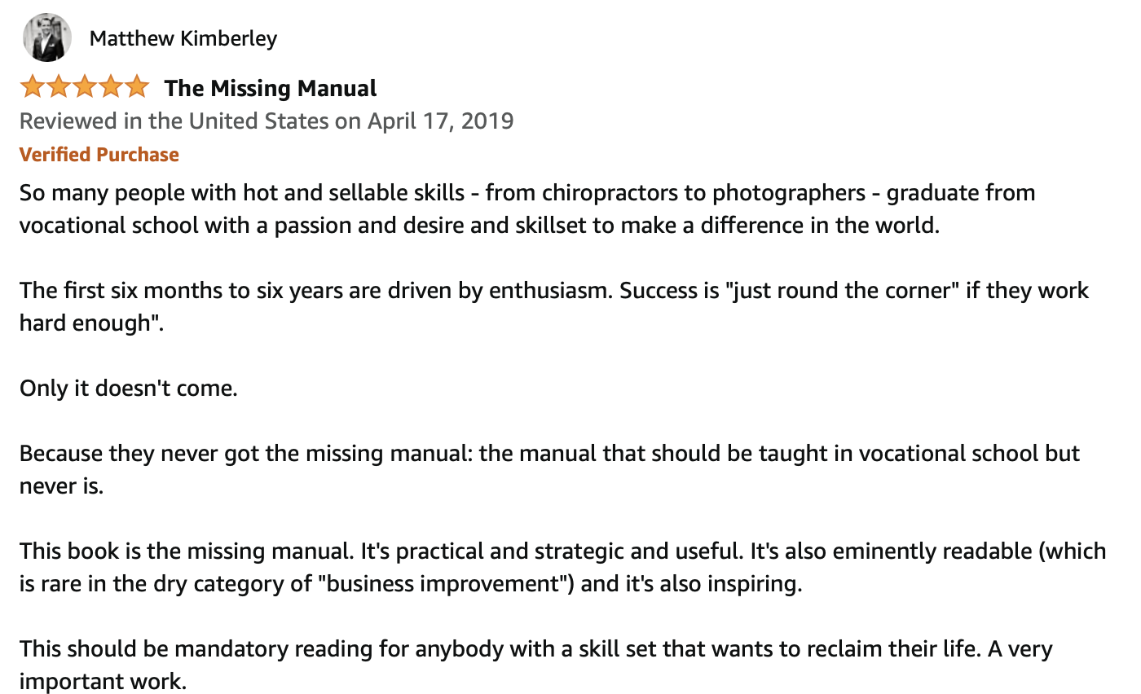1141x694 pixels.
Task: Click Matthew Kimberley's profile avatar
Action: click(x=47, y=37)
